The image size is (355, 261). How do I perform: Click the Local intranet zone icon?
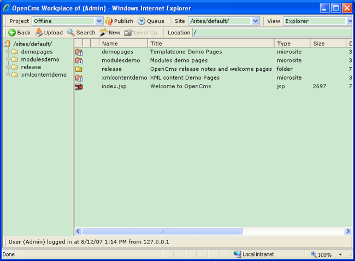[237, 254]
